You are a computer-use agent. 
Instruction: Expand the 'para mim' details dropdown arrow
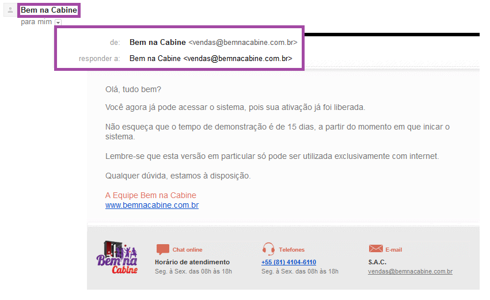pyautogui.click(x=58, y=22)
